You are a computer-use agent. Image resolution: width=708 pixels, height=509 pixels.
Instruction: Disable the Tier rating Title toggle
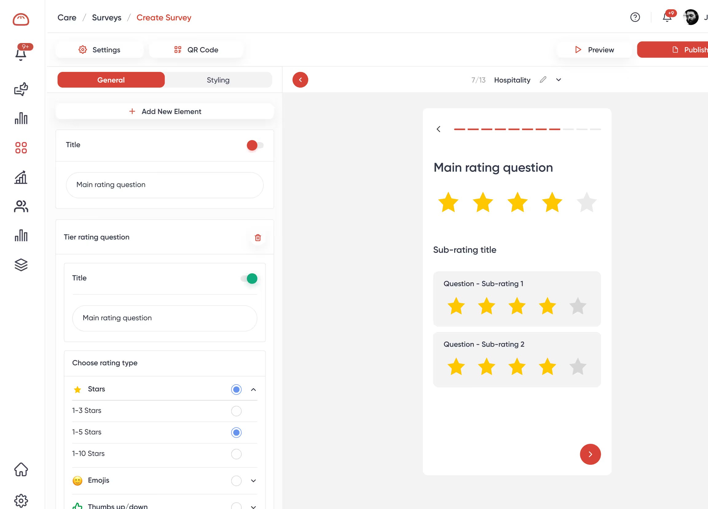(x=249, y=278)
